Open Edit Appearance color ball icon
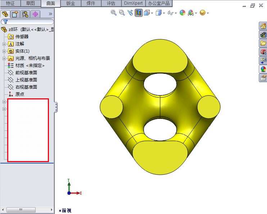 pos(182,13)
